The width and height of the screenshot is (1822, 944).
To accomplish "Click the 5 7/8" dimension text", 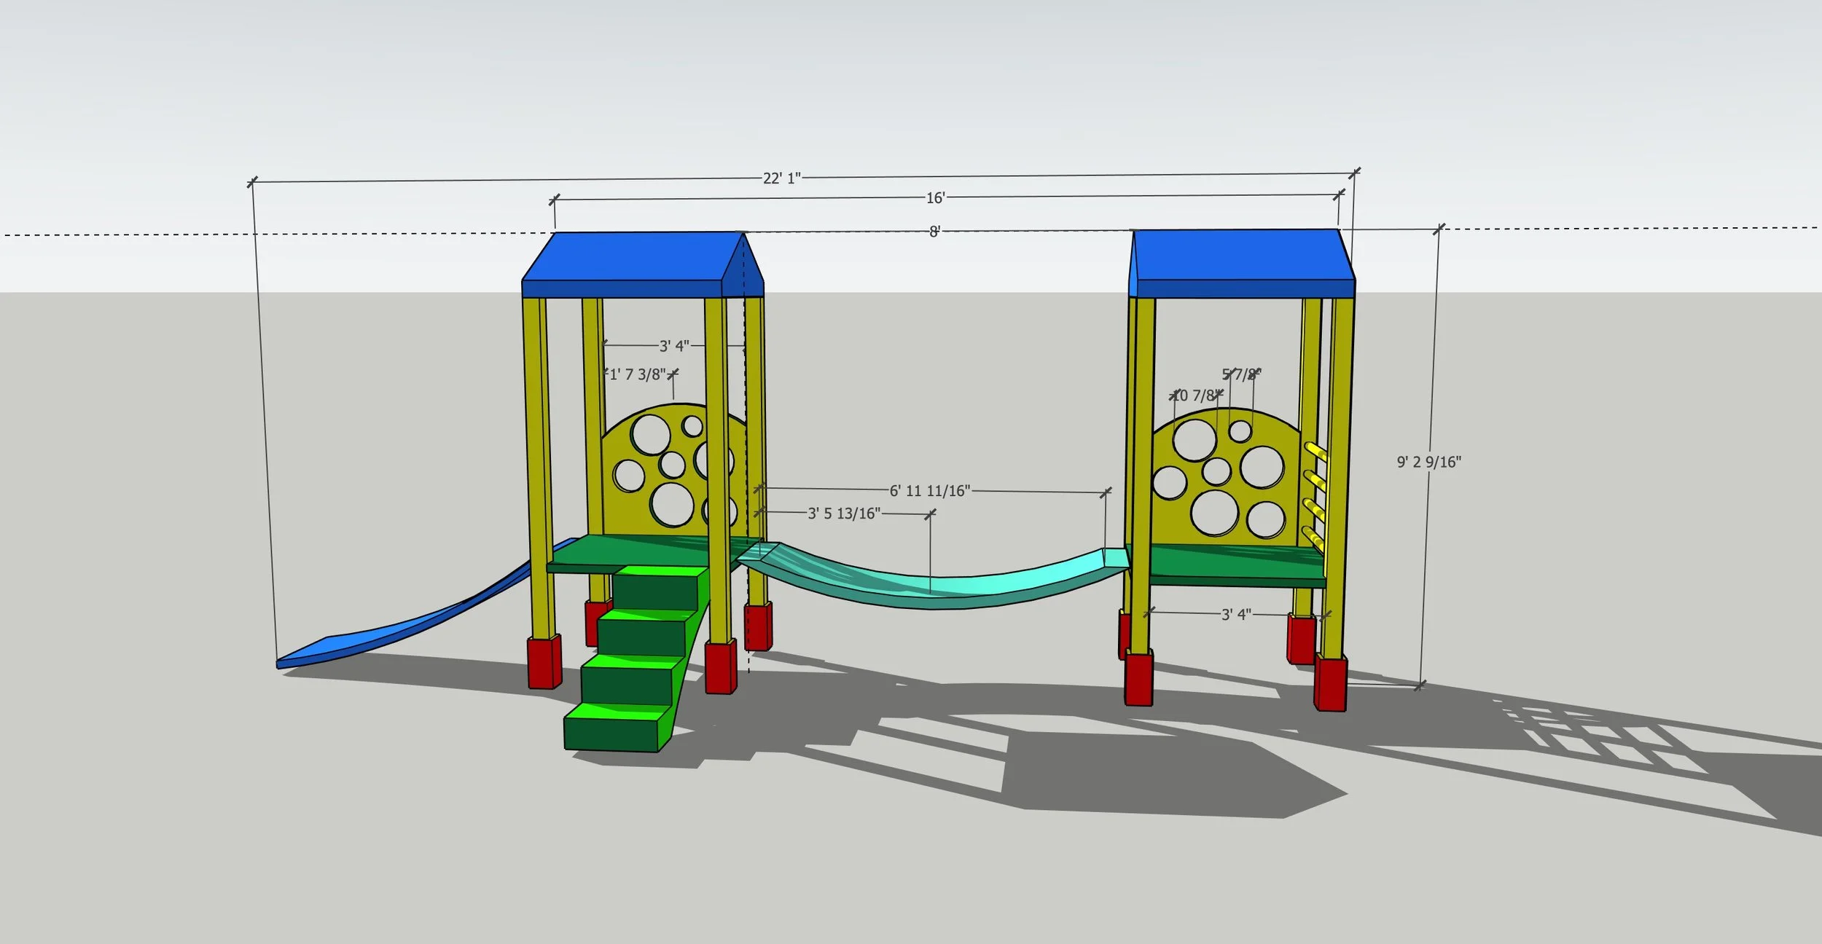I will click(1240, 374).
